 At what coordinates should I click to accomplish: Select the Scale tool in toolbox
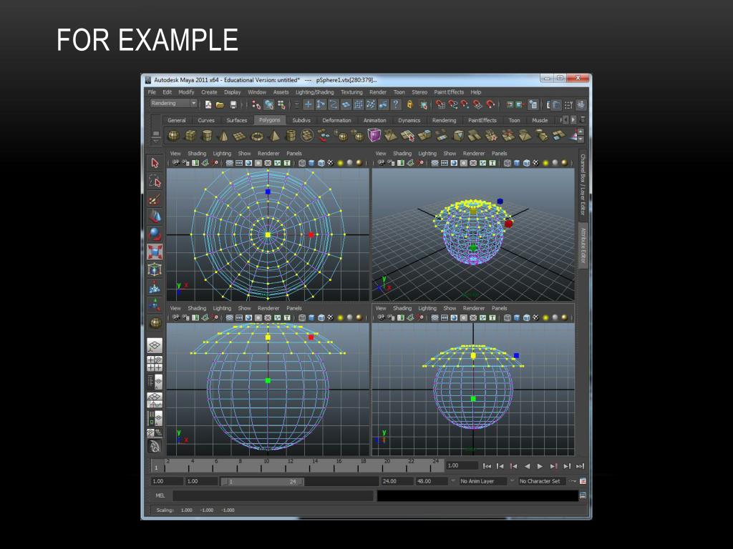coord(155,252)
